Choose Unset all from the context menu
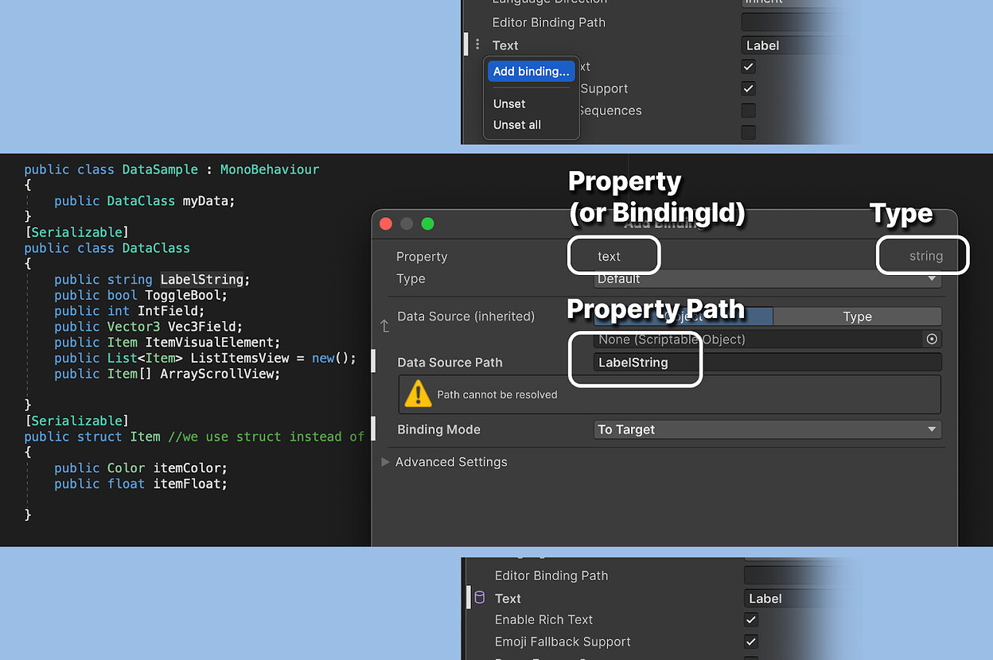The image size is (993, 660). (516, 125)
